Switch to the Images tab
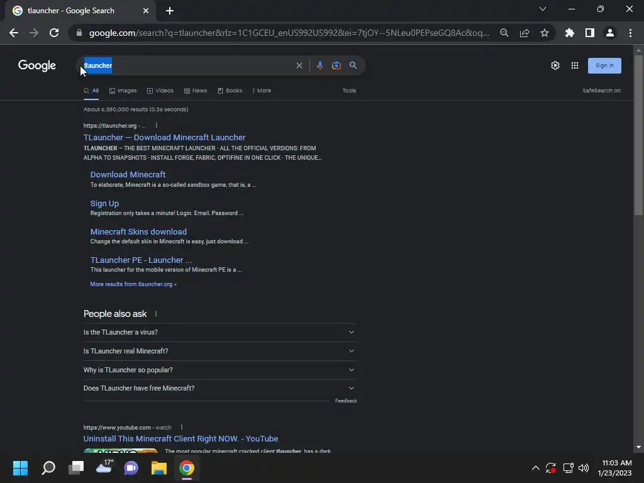The width and height of the screenshot is (644, 483). [123, 91]
